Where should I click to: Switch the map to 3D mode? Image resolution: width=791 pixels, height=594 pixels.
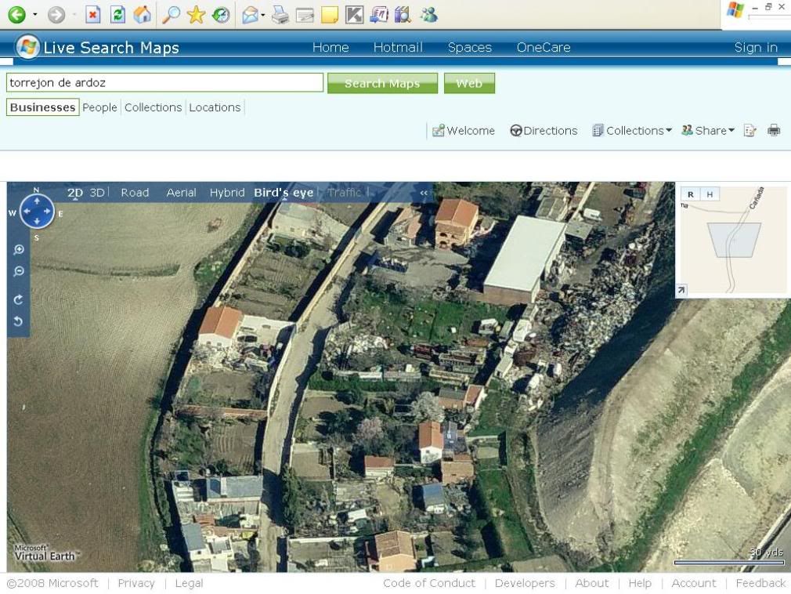(97, 193)
